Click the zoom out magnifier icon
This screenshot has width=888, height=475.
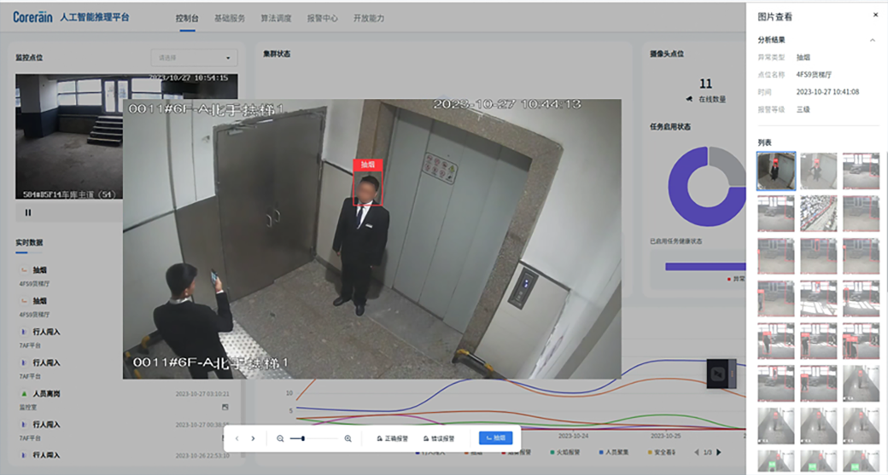[x=280, y=438]
